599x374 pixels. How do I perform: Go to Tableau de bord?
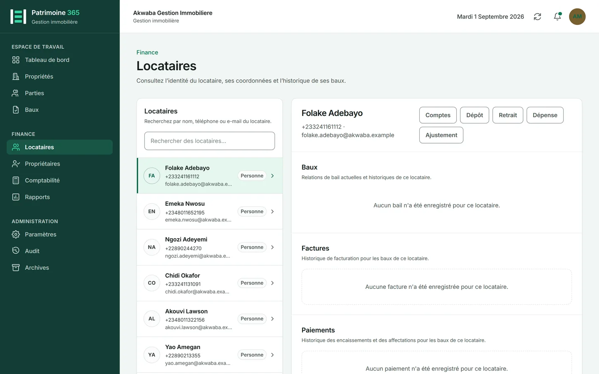[x=59, y=60]
